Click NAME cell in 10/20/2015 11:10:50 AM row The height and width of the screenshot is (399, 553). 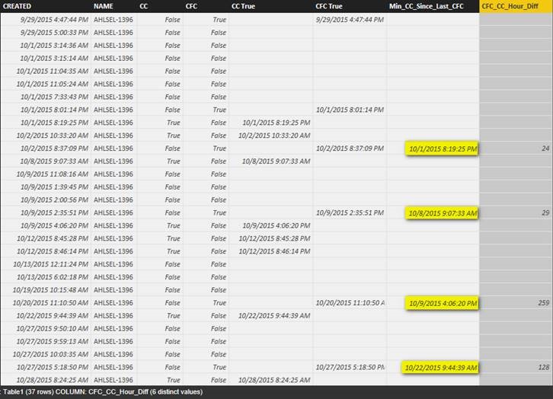click(113, 303)
